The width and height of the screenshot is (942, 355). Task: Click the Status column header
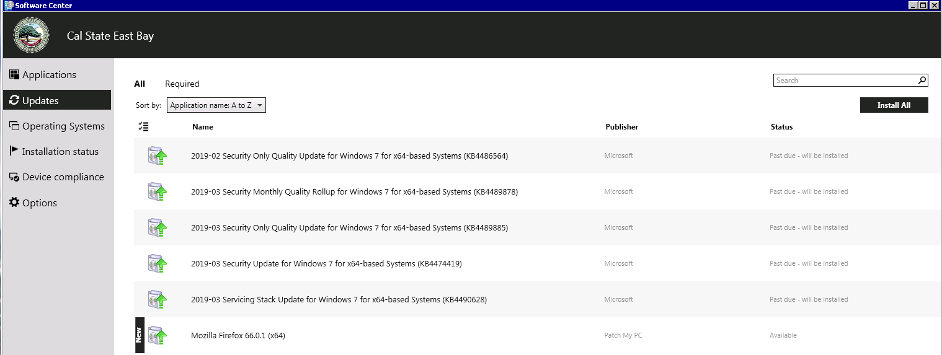pos(781,127)
